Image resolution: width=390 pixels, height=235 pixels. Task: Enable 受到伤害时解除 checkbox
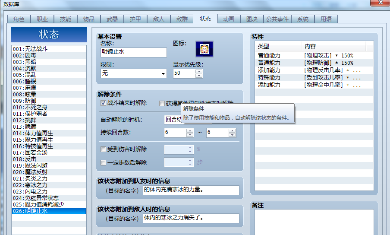pyautogui.click(x=103, y=149)
